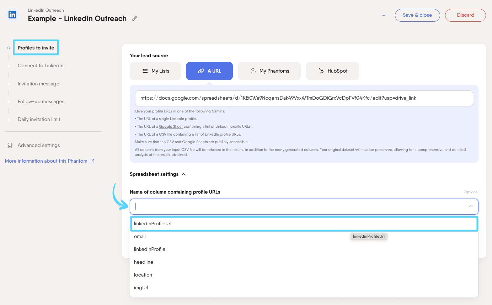Click the spreadsheet URL input field
Screen dimensions: 492x305
[x=304, y=98]
